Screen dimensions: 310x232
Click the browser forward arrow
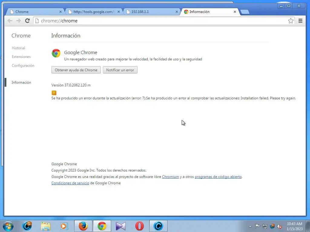point(18,21)
